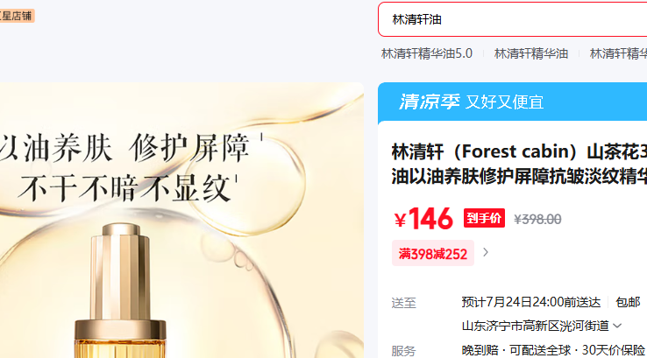Click the 星店铺 store badge

click(x=17, y=16)
